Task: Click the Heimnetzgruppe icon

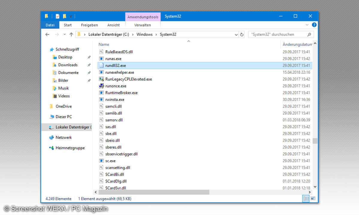Action: click(51, 148)
